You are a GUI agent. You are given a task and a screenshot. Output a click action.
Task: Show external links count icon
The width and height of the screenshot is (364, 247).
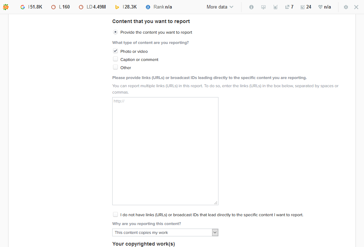click(287, 7)
